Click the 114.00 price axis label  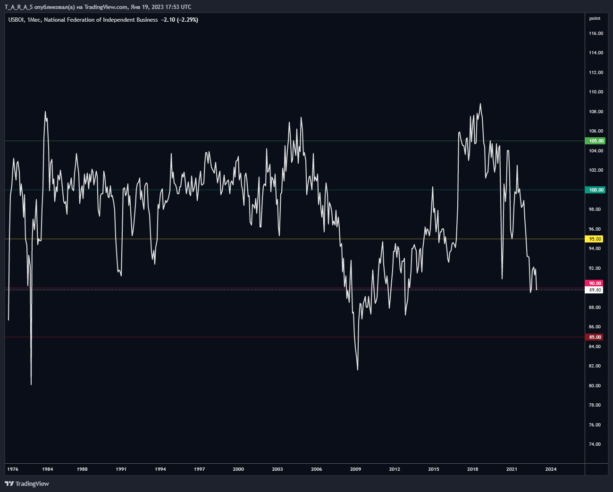pyautogui.click(x=596, y=53)
